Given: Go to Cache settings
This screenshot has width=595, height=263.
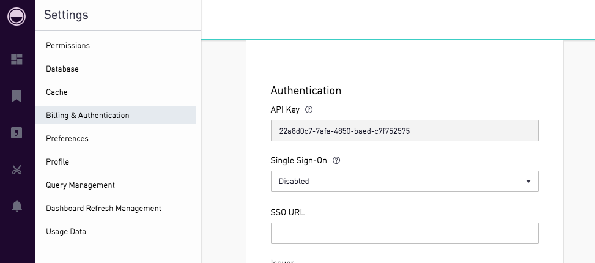Looking at the screenshot, I should coord(57,92).
